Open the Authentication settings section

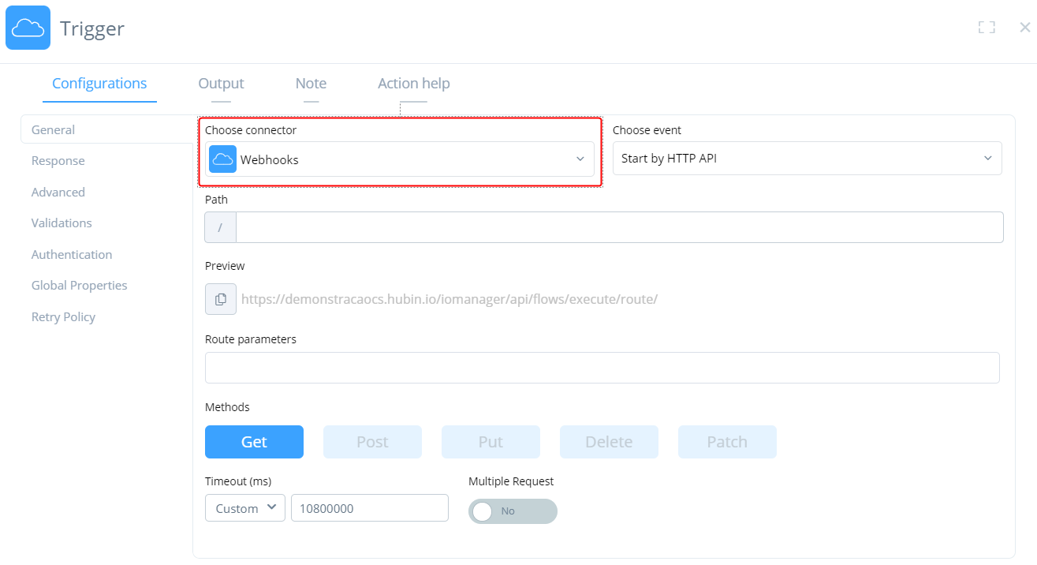click(72, 254)
